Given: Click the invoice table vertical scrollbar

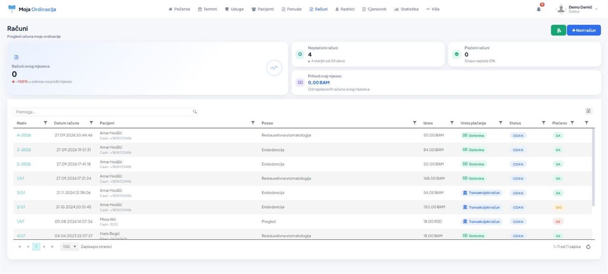Looking at the screenshot, I should [593, 167].
